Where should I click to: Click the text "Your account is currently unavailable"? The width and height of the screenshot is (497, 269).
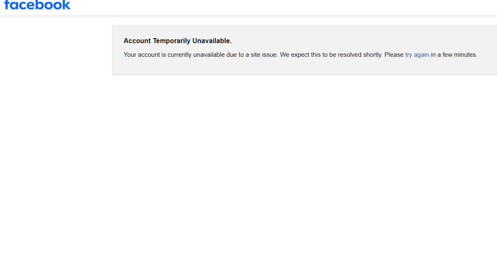click(174, 55)
